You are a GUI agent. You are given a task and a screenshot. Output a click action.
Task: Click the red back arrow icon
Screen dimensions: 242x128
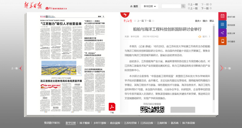124,15
